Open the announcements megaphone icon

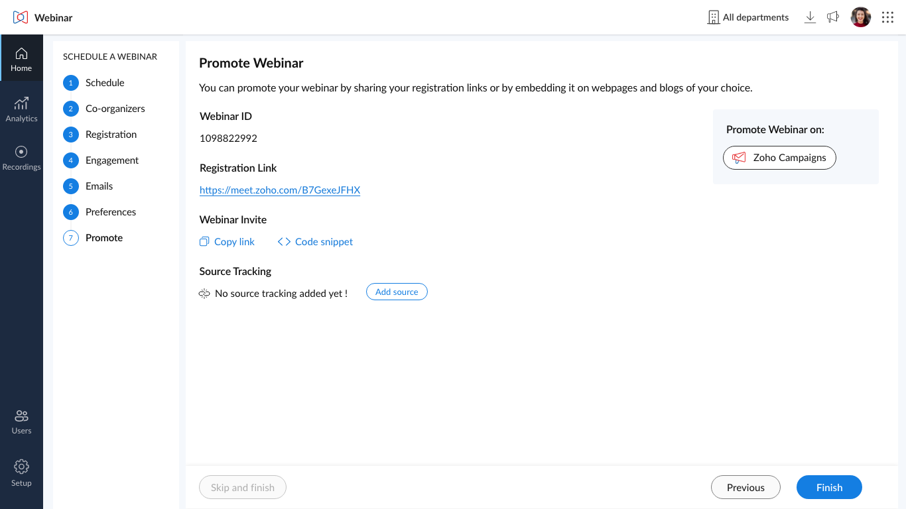tap(833, 17)
